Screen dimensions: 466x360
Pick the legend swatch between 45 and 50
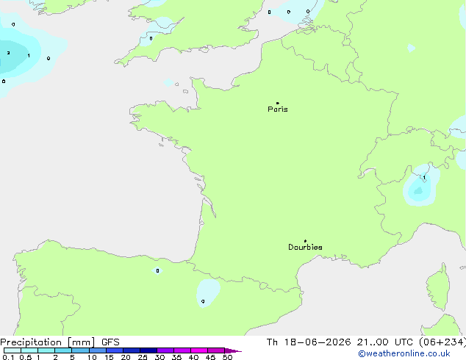pos(216,350)
